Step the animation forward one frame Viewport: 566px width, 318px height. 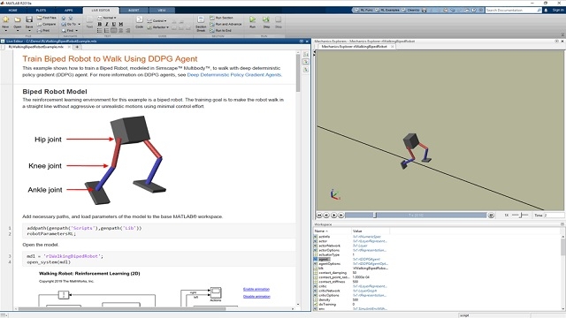(341, 215)
